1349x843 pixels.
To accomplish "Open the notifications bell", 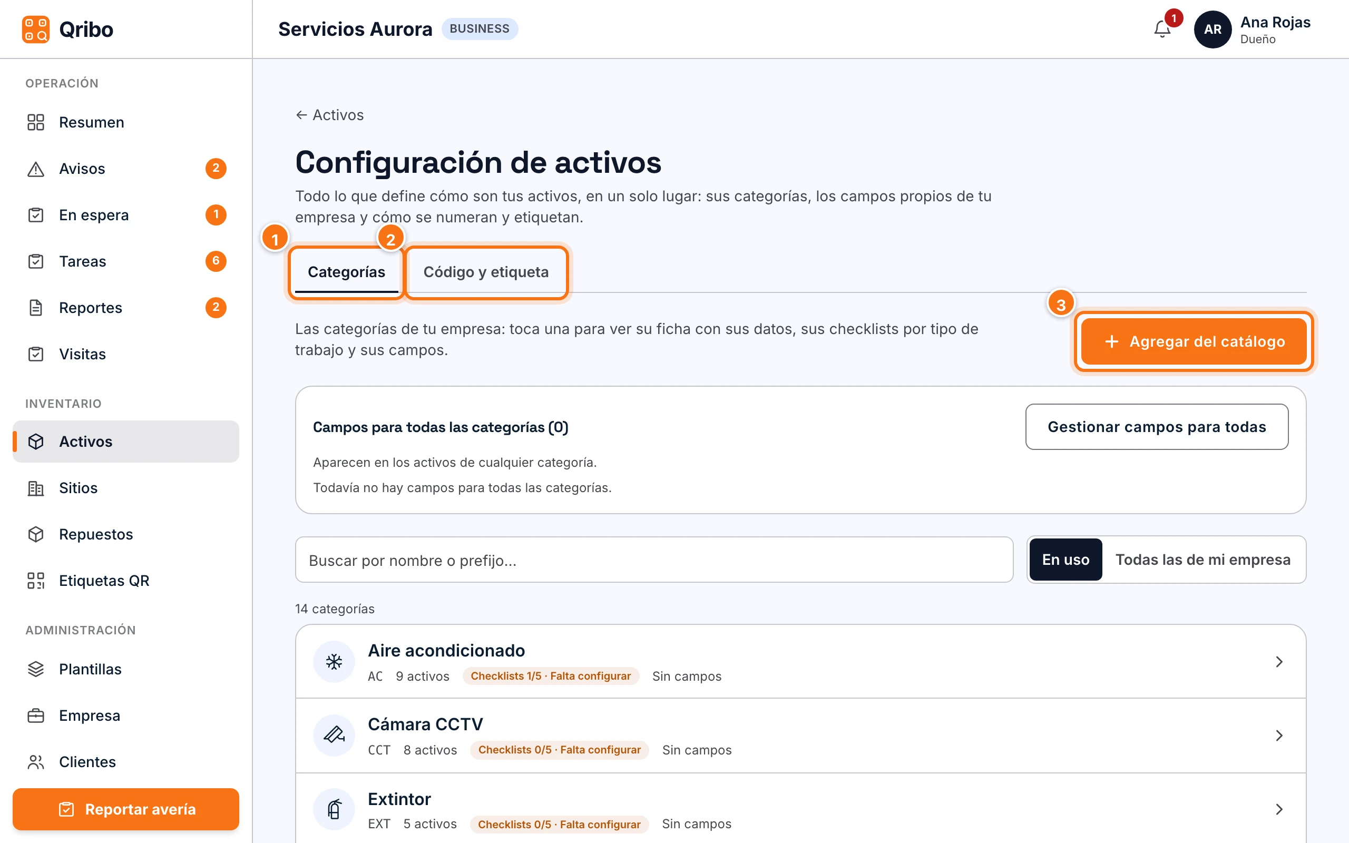I will [x=1162, y=29].
